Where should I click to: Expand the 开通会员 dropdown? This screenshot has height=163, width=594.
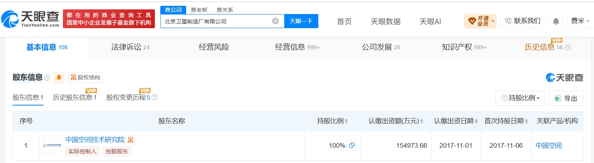480,21
